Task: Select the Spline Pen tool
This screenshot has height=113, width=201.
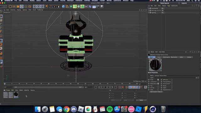Action: 67,6
